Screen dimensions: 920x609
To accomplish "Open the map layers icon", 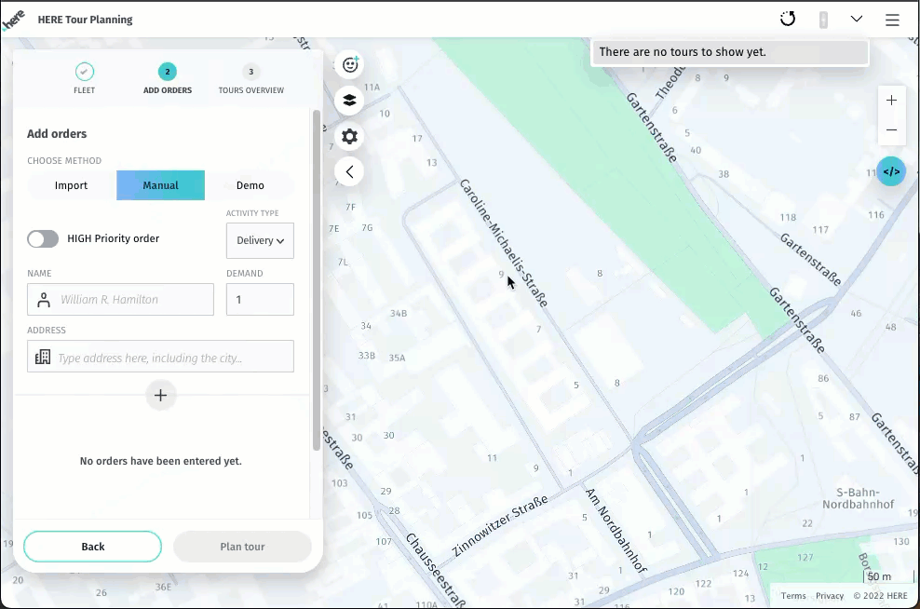I will [x=350, y=101].
